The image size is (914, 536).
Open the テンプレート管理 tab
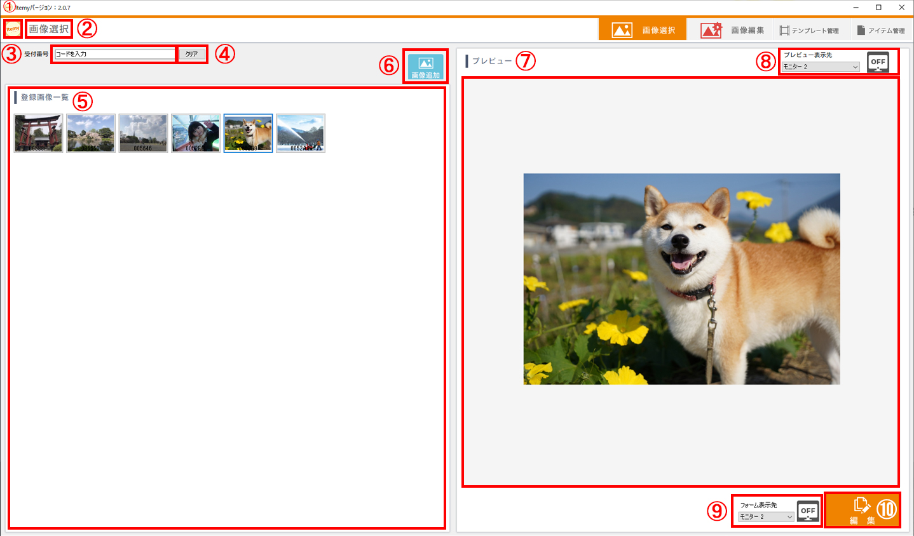pyautogui.click(x=809, y=30)
